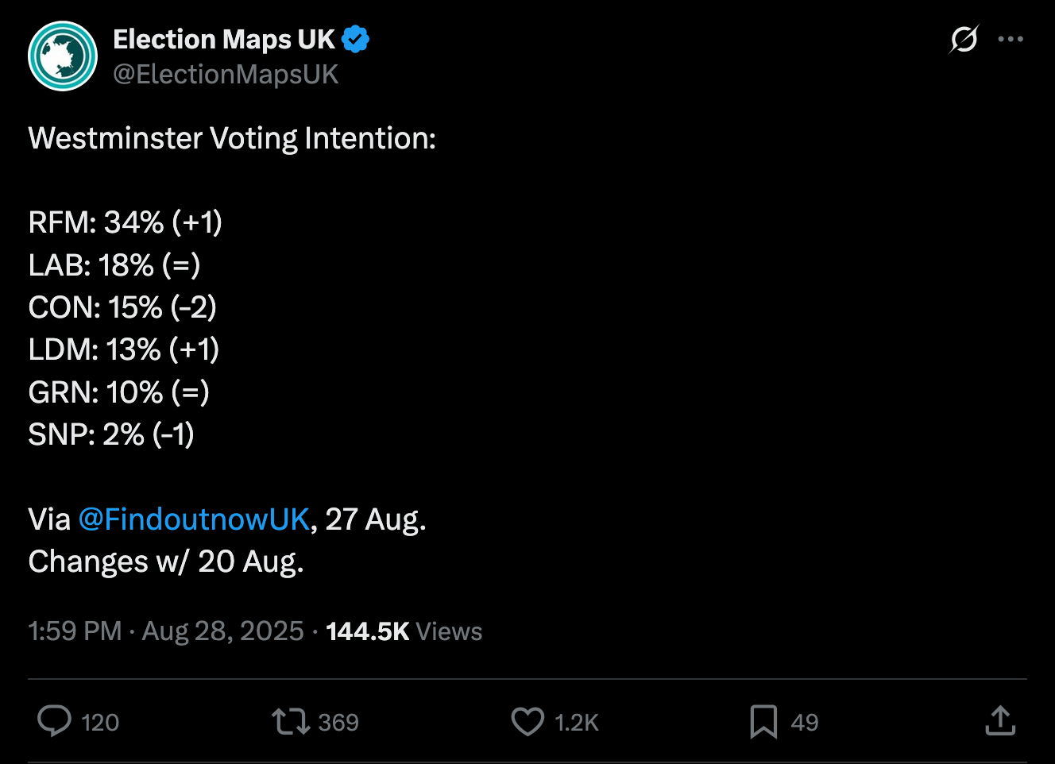Follow the @FindoutnowUK mention link
This screenshot has width=1055, height=764.
(x=194, y=519)
